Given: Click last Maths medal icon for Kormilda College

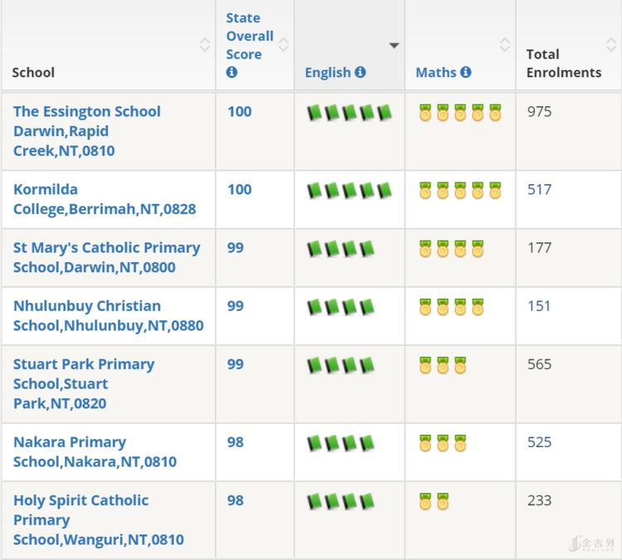Looking at the screenshot, I should click(x=495, y=190).
